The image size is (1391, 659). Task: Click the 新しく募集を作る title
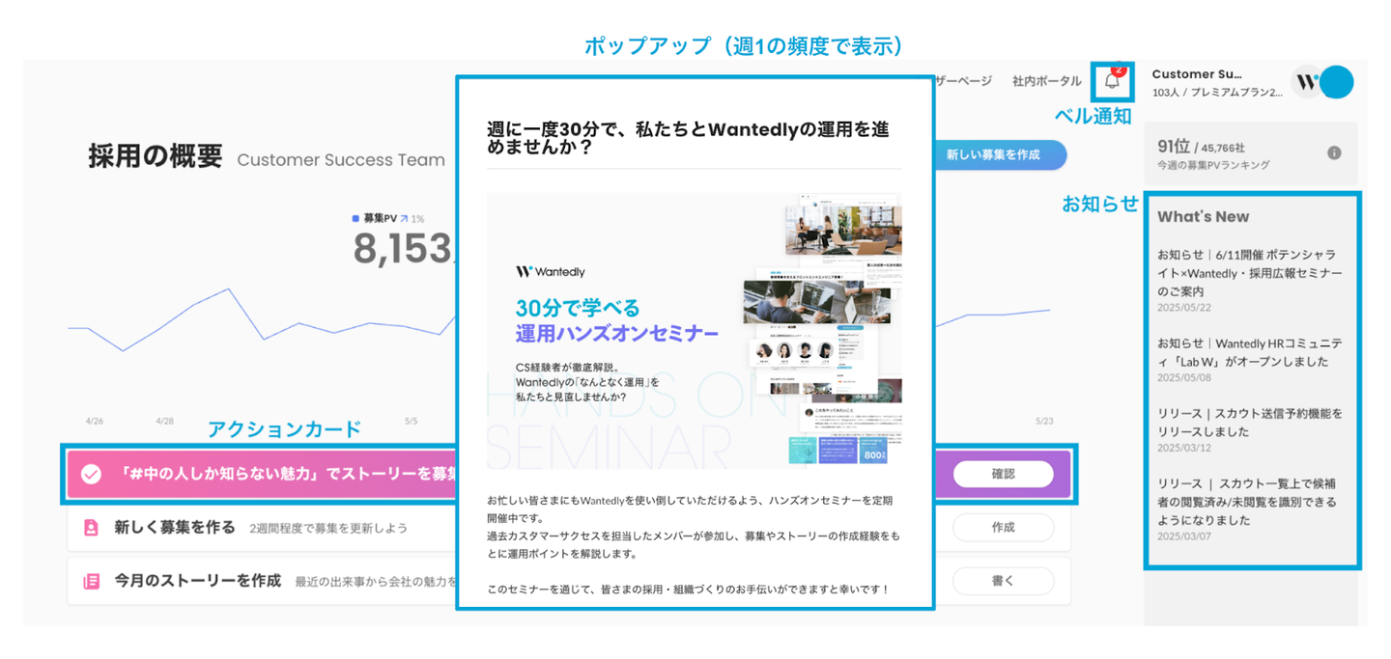click(x=175, y=528)
